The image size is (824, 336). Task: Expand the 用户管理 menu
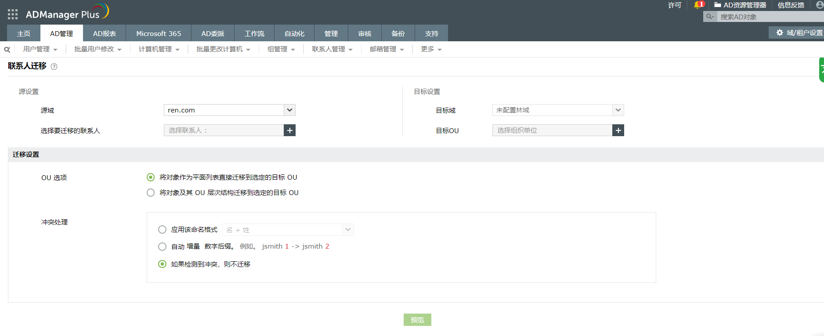click(40, 49)
